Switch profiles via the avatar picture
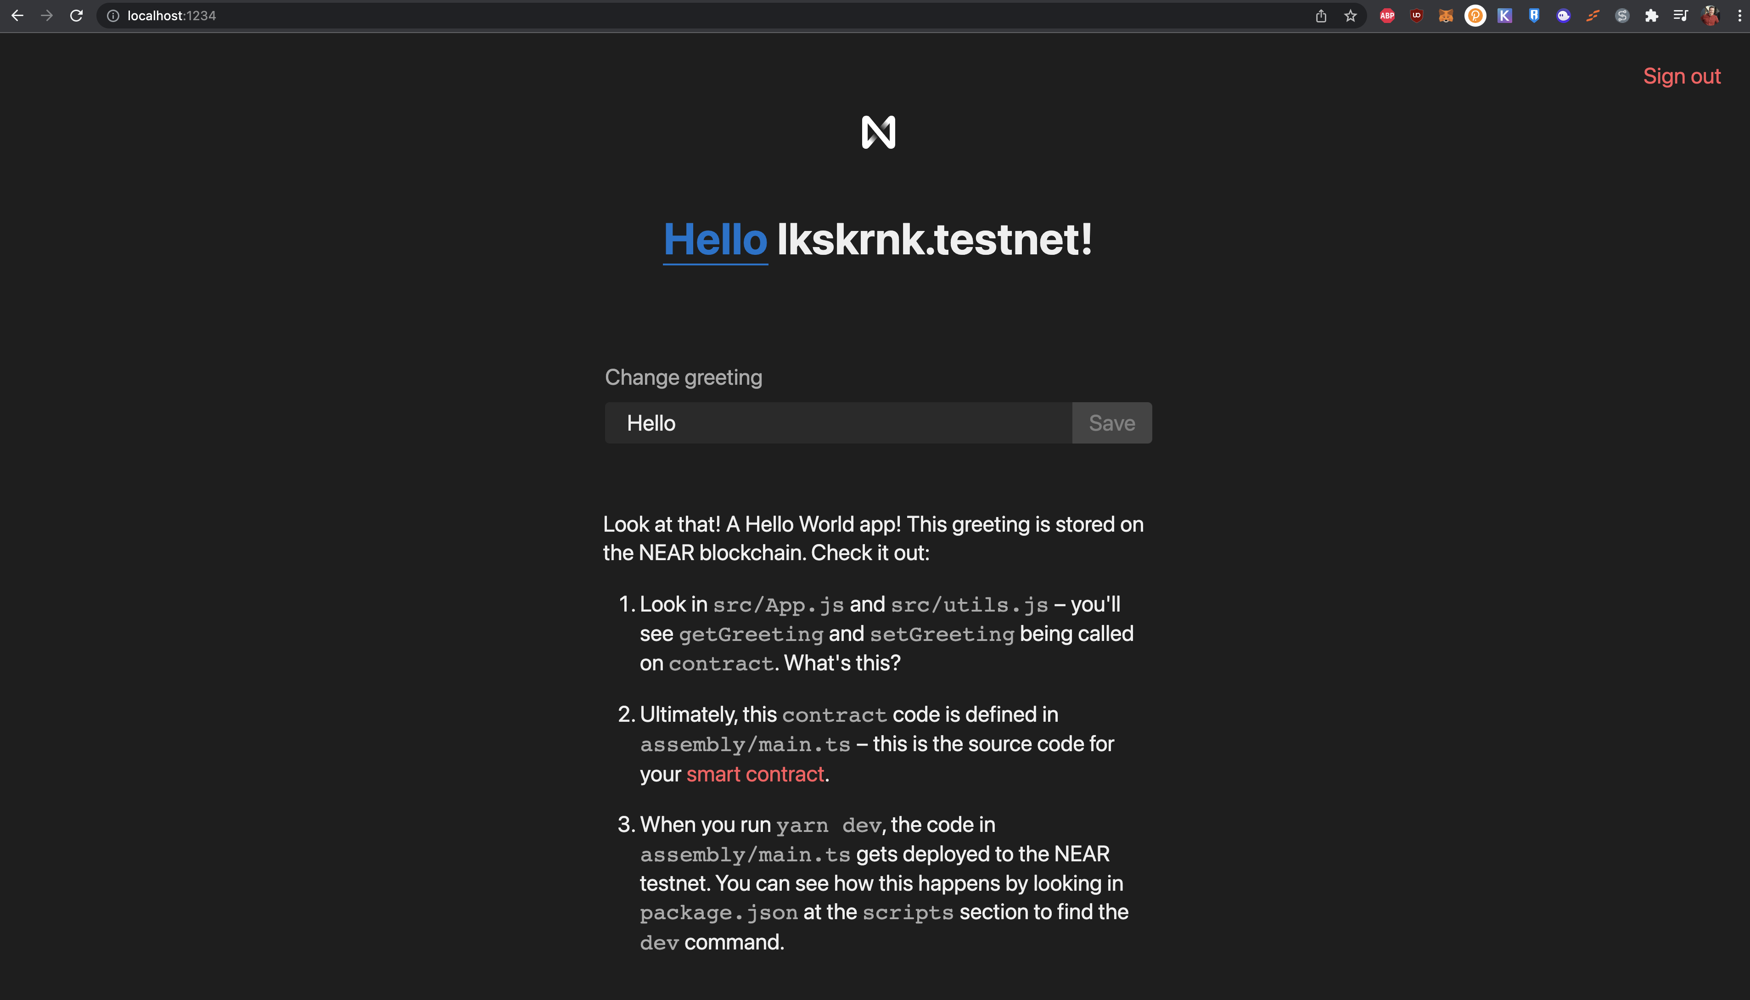This screenshot has width=1750, height=1000. click(1710, 15)
